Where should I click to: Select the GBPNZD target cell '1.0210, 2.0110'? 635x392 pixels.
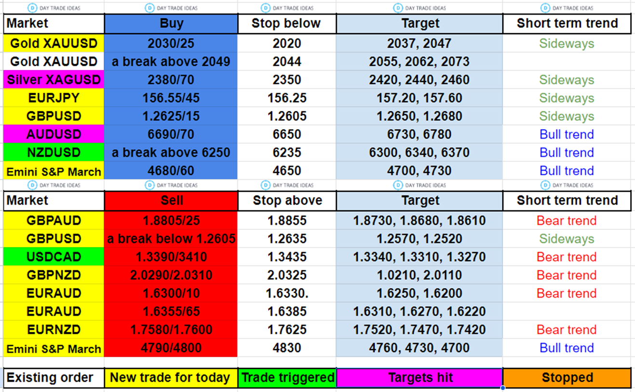point(419,275)
